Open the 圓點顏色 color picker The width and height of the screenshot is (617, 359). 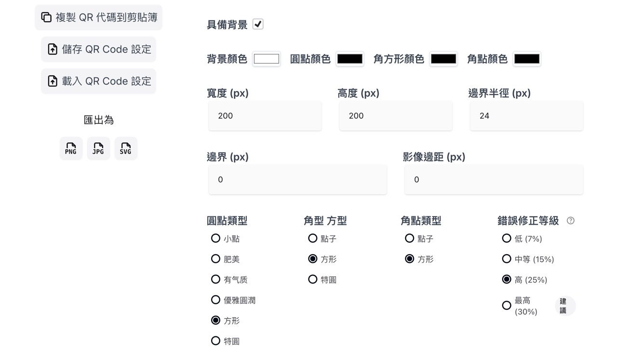(x=350, y=59)
